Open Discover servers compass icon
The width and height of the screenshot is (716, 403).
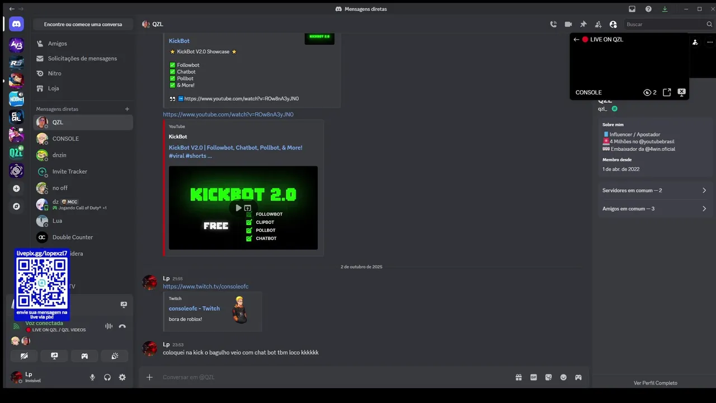pyautogui.click(x=16, y=206)
